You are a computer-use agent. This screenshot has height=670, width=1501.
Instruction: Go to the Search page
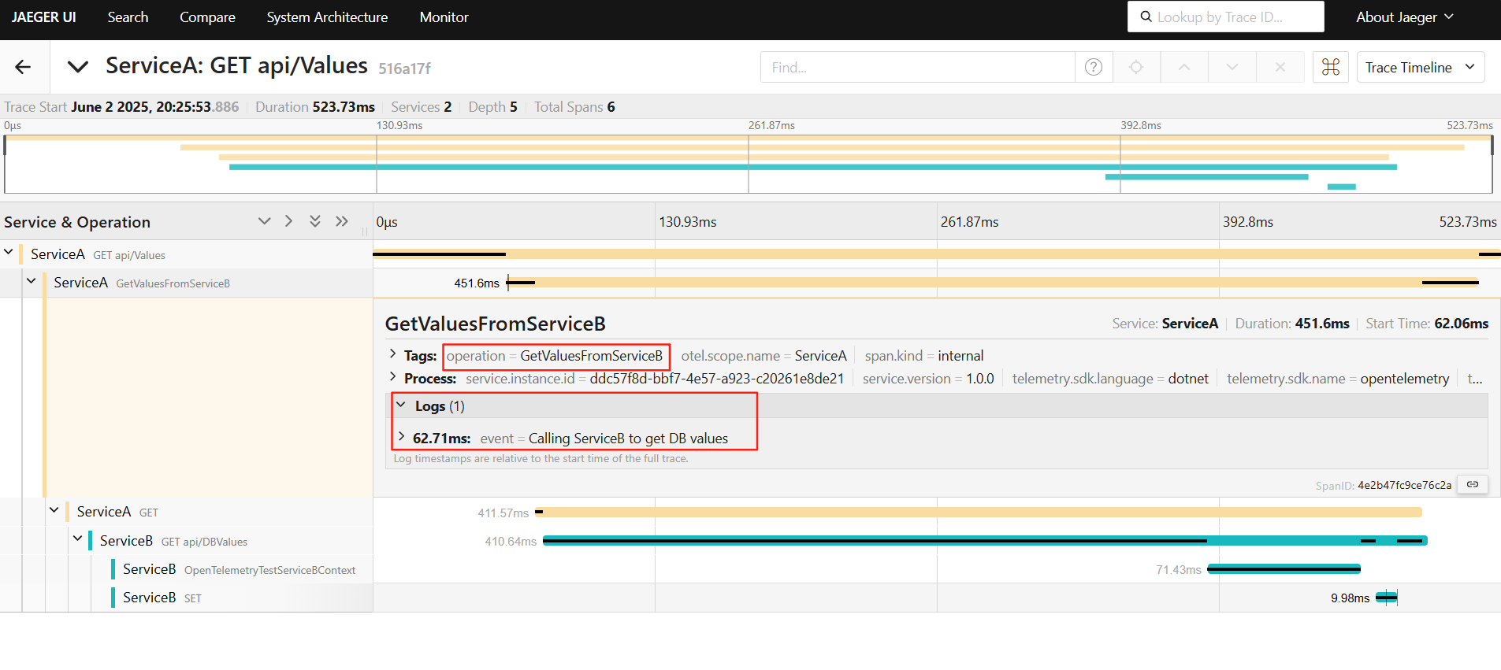point(128,17)
